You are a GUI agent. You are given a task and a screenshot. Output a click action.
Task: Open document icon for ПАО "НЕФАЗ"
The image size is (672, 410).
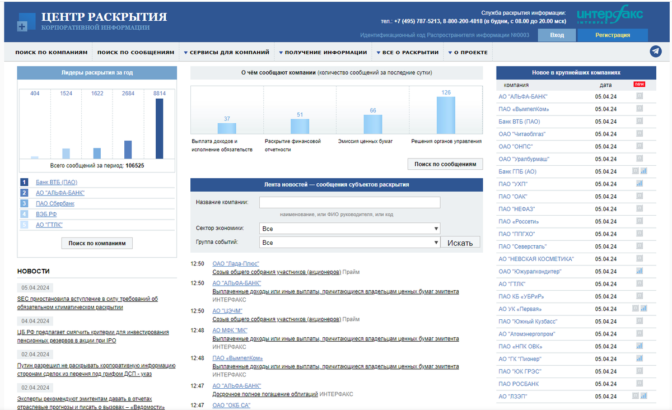coord(640,208)
